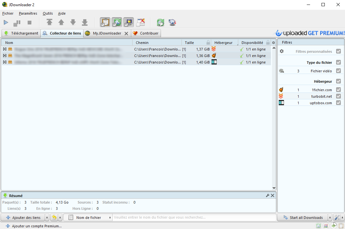The width and height of the screenshot is (345, 229).
Task: Open custom filters gear icon
Action: tap(282, 51)
